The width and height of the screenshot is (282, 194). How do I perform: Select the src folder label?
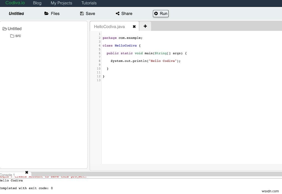[x=18, y=36]
